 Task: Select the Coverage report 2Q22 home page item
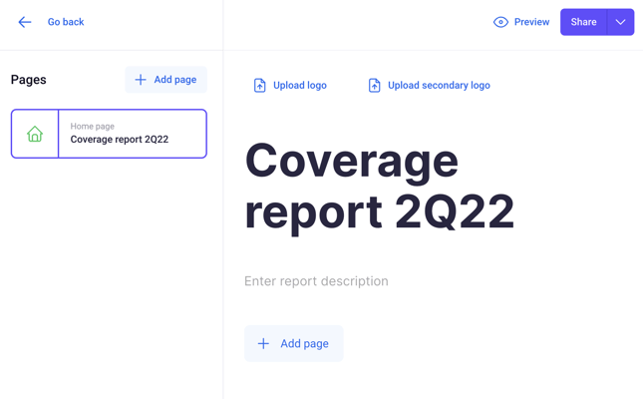click(109, 134)
